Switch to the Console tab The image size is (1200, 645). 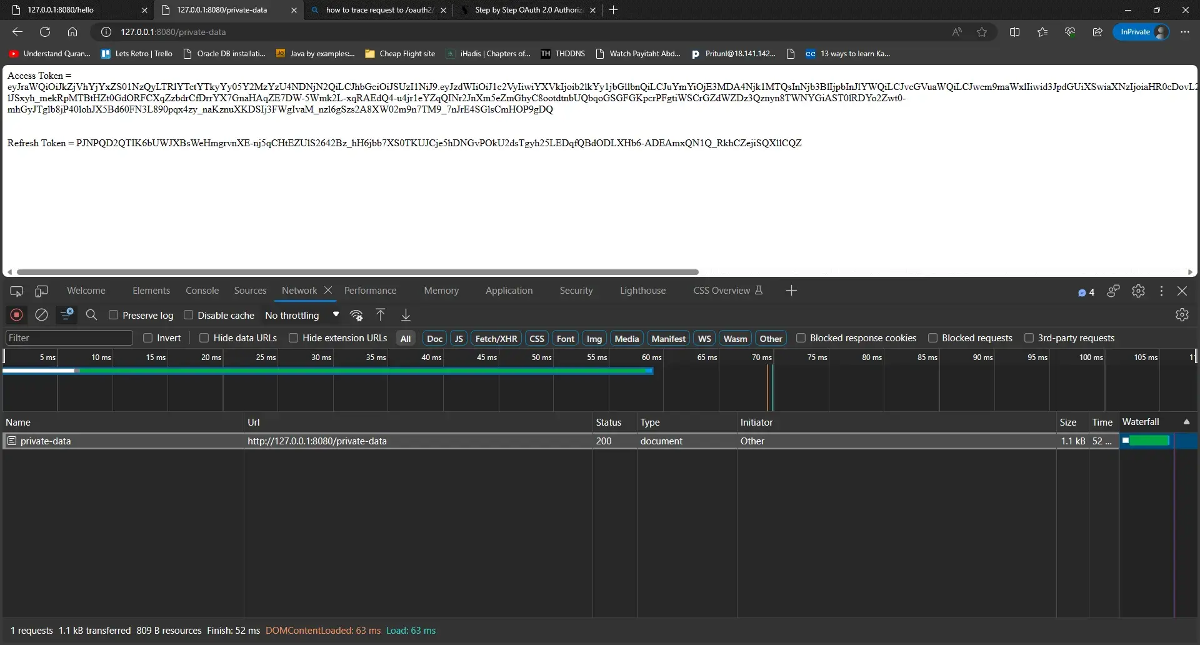202,291
